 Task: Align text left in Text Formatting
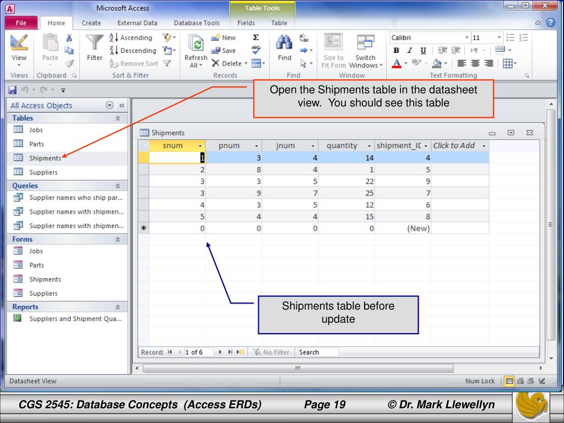point(462,64)
